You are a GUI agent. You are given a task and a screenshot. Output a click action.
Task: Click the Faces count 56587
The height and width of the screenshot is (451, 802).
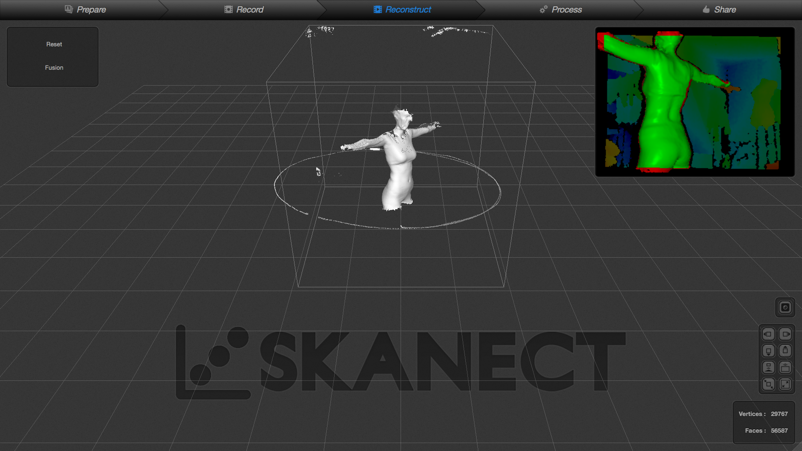(x=779, y=431)
